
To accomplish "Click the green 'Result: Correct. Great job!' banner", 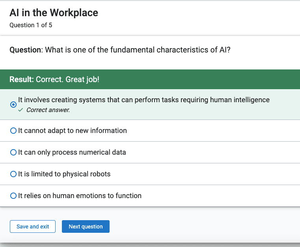I will 150,79.
